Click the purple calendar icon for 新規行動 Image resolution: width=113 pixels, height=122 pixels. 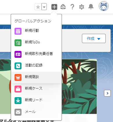tap(18, 31)
